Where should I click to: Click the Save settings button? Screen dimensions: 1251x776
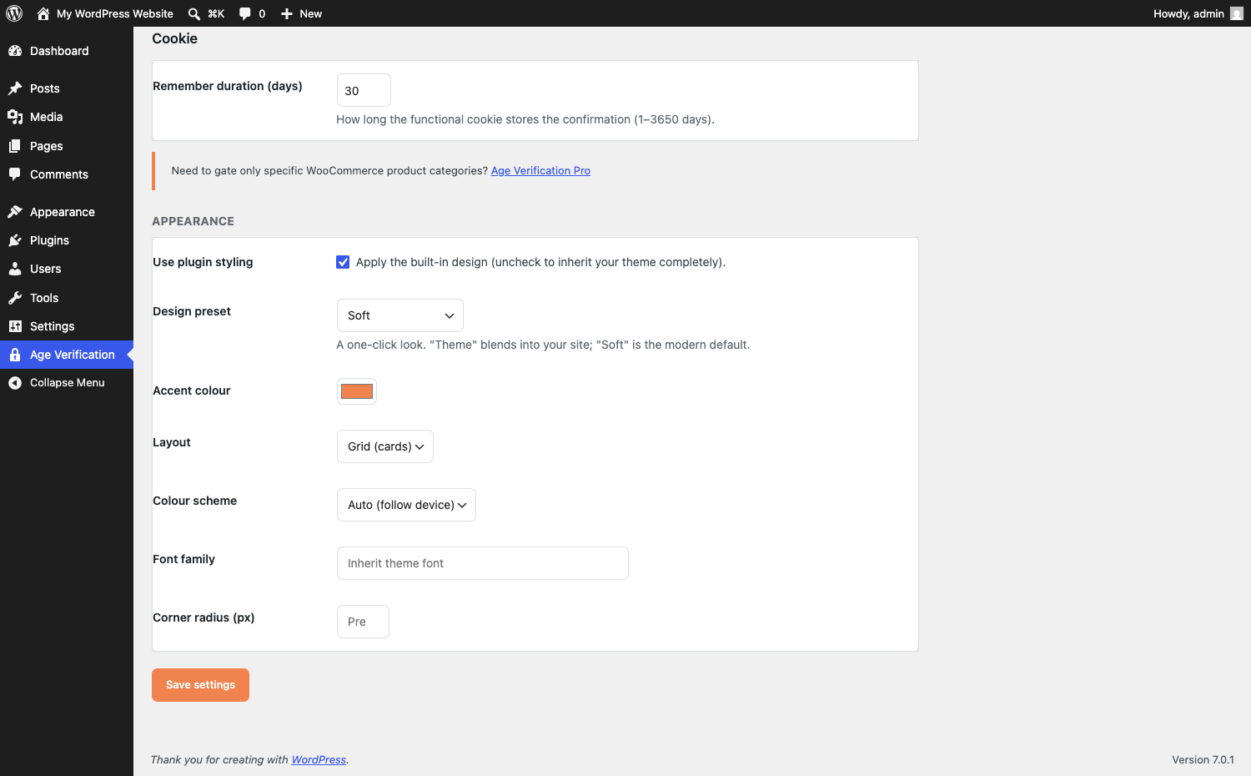[x=200, y=685]
